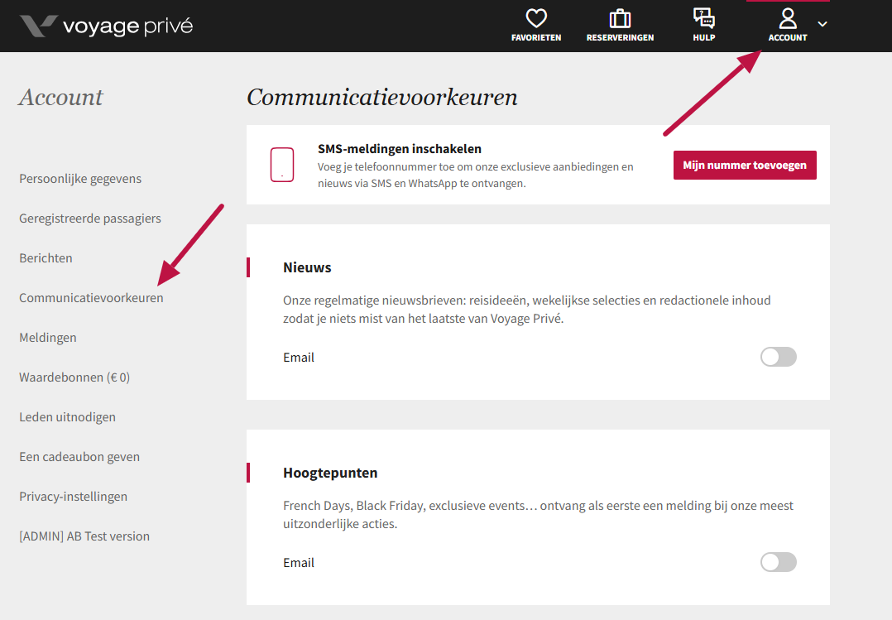The width and height of the screenshot is (892, 620).
Task: Open Meldingen page
Action: pos(48,338)
